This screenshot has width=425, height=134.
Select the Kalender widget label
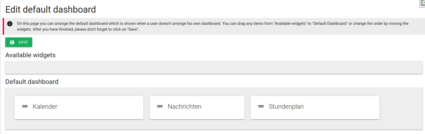pyautogui.click(x=45, y=107)
